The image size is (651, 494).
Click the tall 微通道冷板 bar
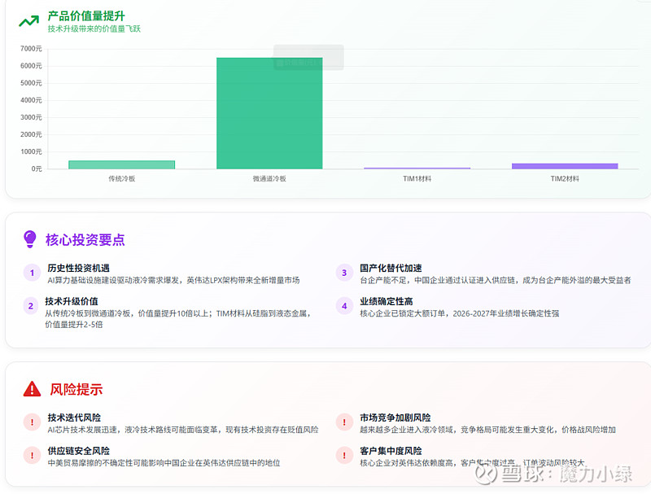[x=269, y=113]
